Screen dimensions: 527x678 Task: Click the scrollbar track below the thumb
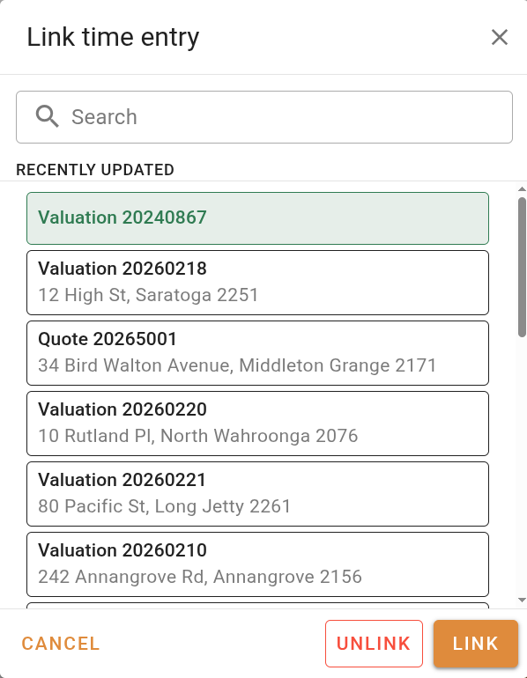(x=522, y=467)
